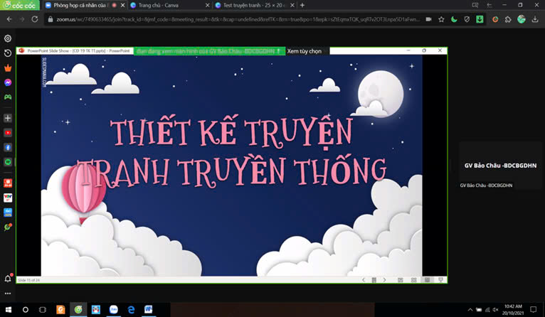Image resolution: width=545 pixels, height=317 pixels.
Task: Open Windows action center notifications
Action: pyautogui.click(x=534, y=309)
